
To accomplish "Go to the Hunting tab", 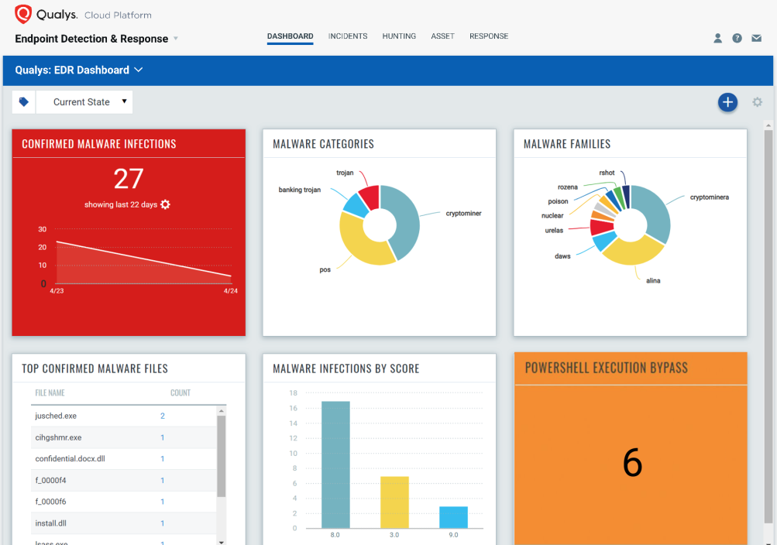I will tap(399, 36).
